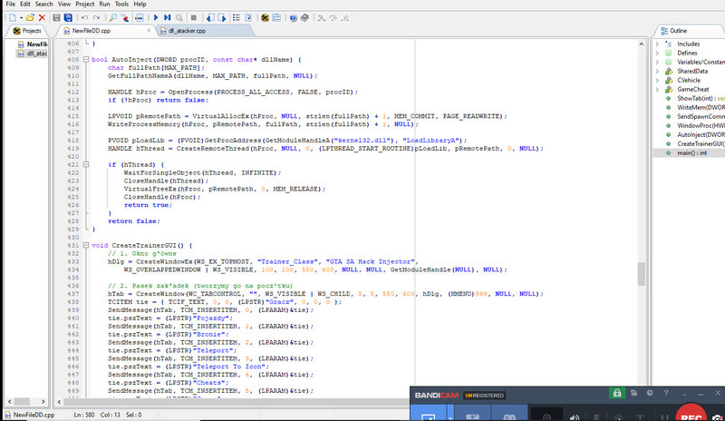Viewport: 725px width, 421px height.
Task: Click the round yellow-black project icon in toolbar
Action: (x=265, y=17)
